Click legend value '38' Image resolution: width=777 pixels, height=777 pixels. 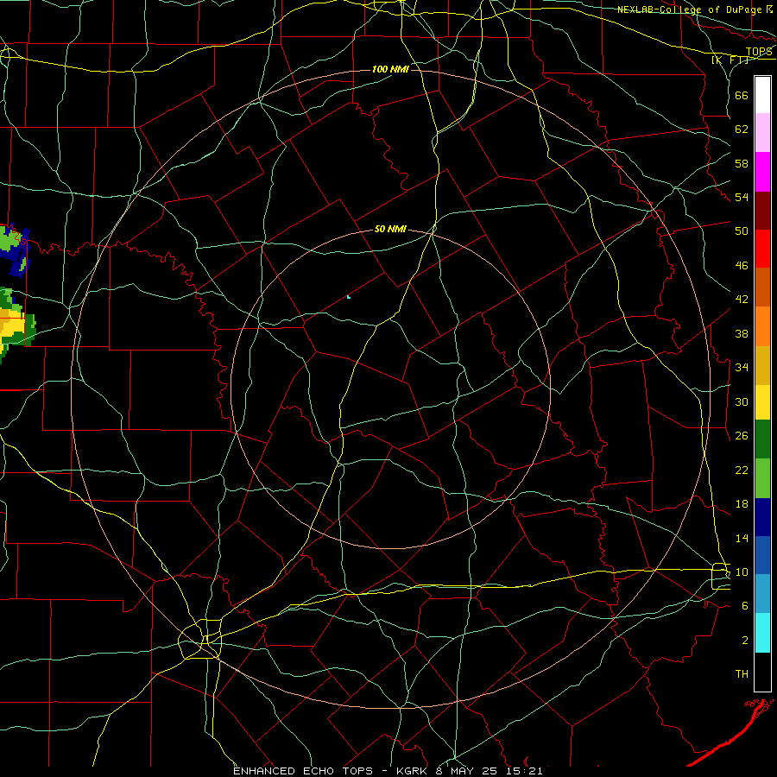[x=742, y=333]
